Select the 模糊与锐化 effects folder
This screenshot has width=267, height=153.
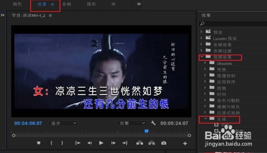(x=228, y=107)
